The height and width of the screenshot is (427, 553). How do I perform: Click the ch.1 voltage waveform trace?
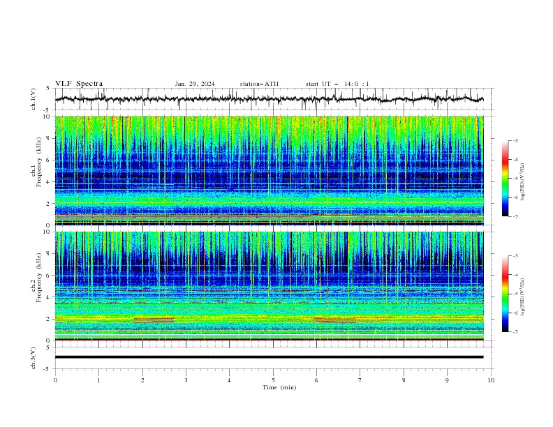coord(269,99)
